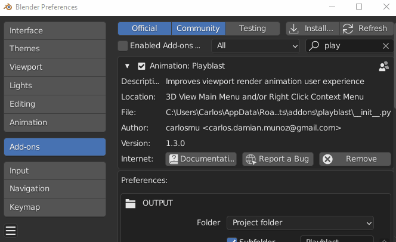
Task: Open the hamburger preferences menu
Action: point(11,231)
